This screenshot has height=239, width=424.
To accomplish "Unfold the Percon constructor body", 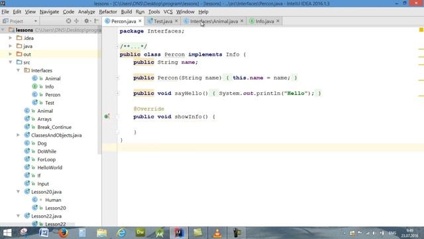I will 117,78.
